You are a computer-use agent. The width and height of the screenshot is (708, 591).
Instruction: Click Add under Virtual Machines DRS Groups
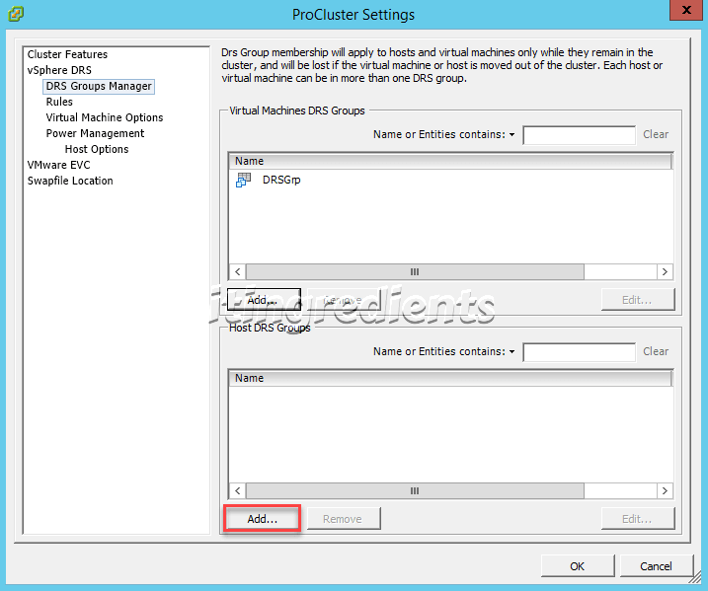(264, 300)
